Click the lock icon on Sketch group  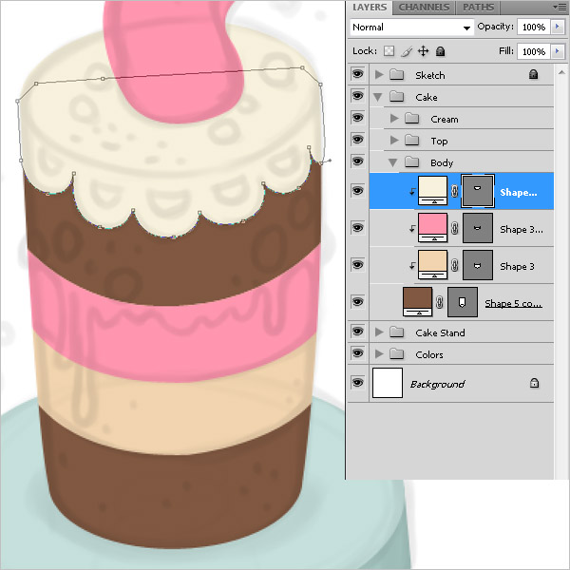click(x=533, y=74)
